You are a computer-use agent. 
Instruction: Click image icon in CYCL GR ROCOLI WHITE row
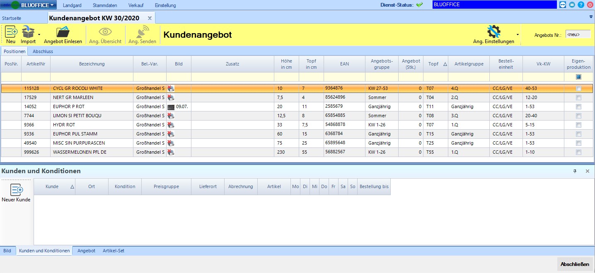coord(171,88)
